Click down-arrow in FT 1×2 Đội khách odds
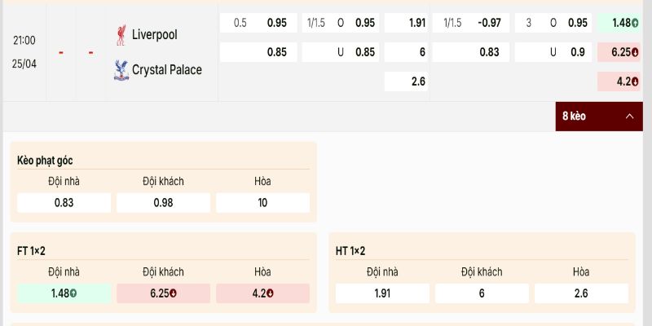 pos(174,293)
